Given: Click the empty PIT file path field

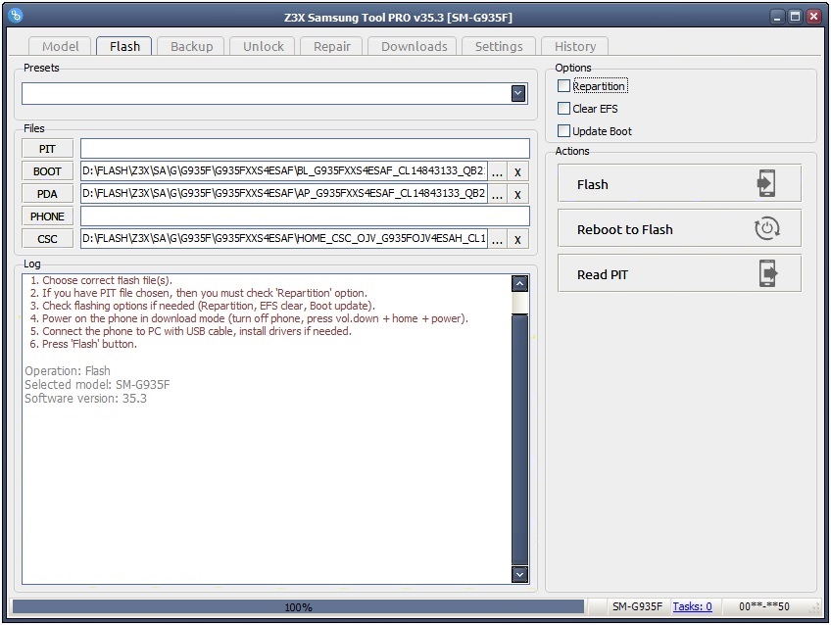Looking at the screenshot, I should 305,148.
